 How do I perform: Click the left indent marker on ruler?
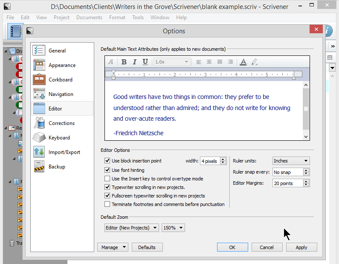[x=113, y=75]
